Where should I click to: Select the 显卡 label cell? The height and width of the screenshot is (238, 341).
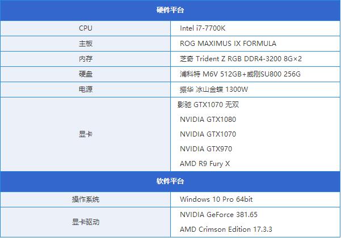point(86,134)
